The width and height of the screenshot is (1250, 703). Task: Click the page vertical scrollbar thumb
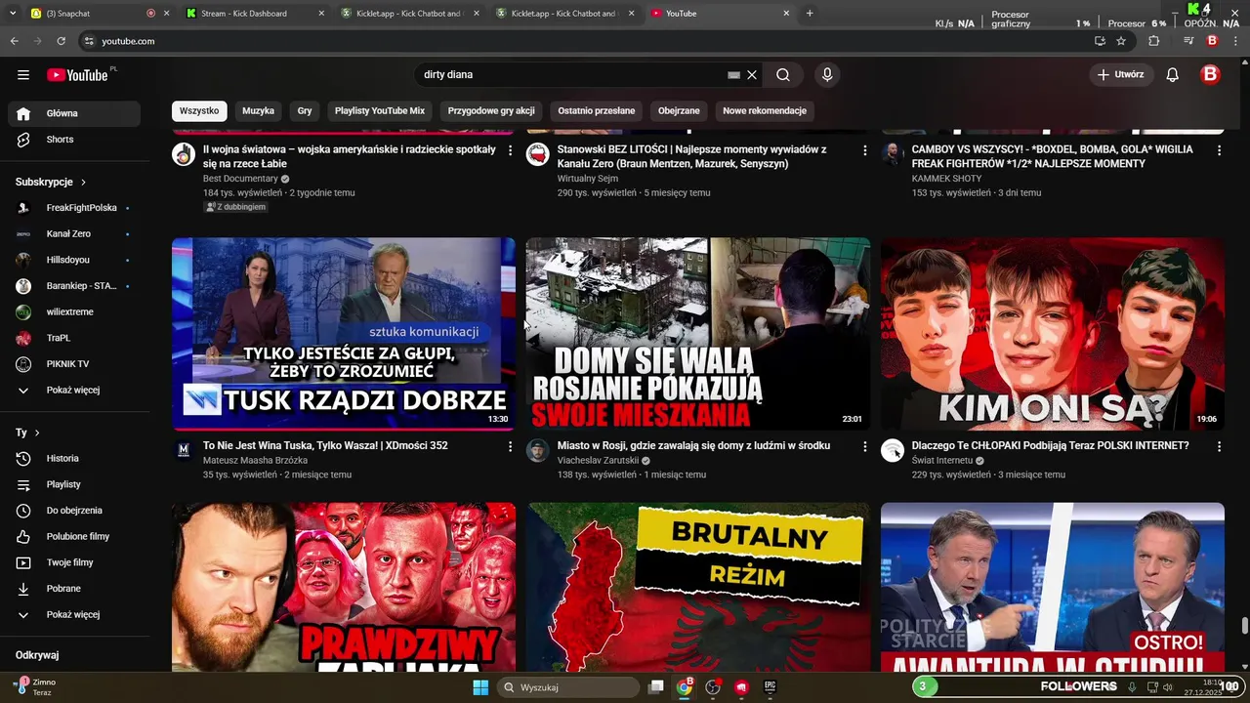(x=1244, y=626)
